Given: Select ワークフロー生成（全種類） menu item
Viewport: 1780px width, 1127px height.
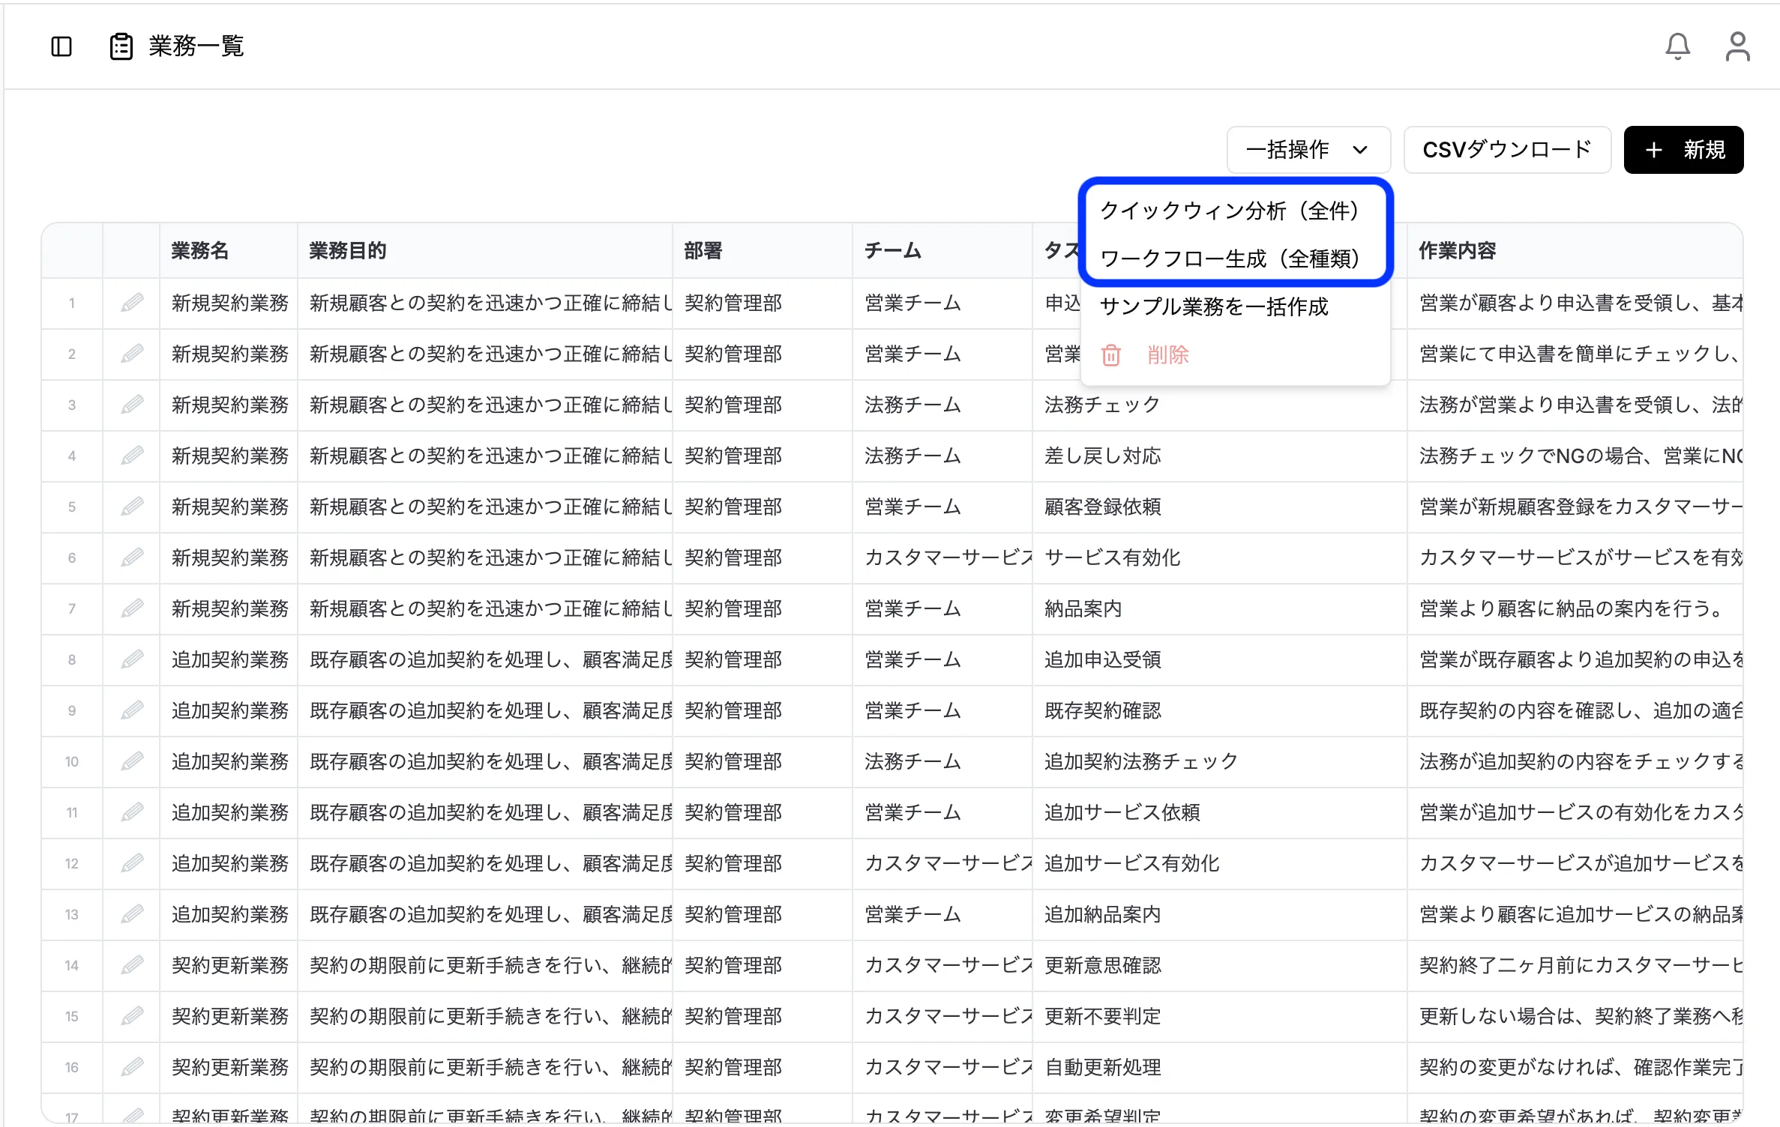Looking at the screenshot, I should pos(1235,259).
